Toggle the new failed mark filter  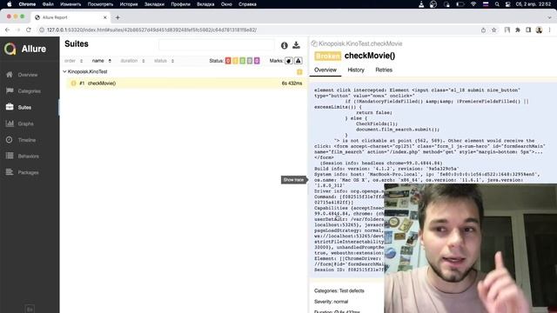(299, 61)
